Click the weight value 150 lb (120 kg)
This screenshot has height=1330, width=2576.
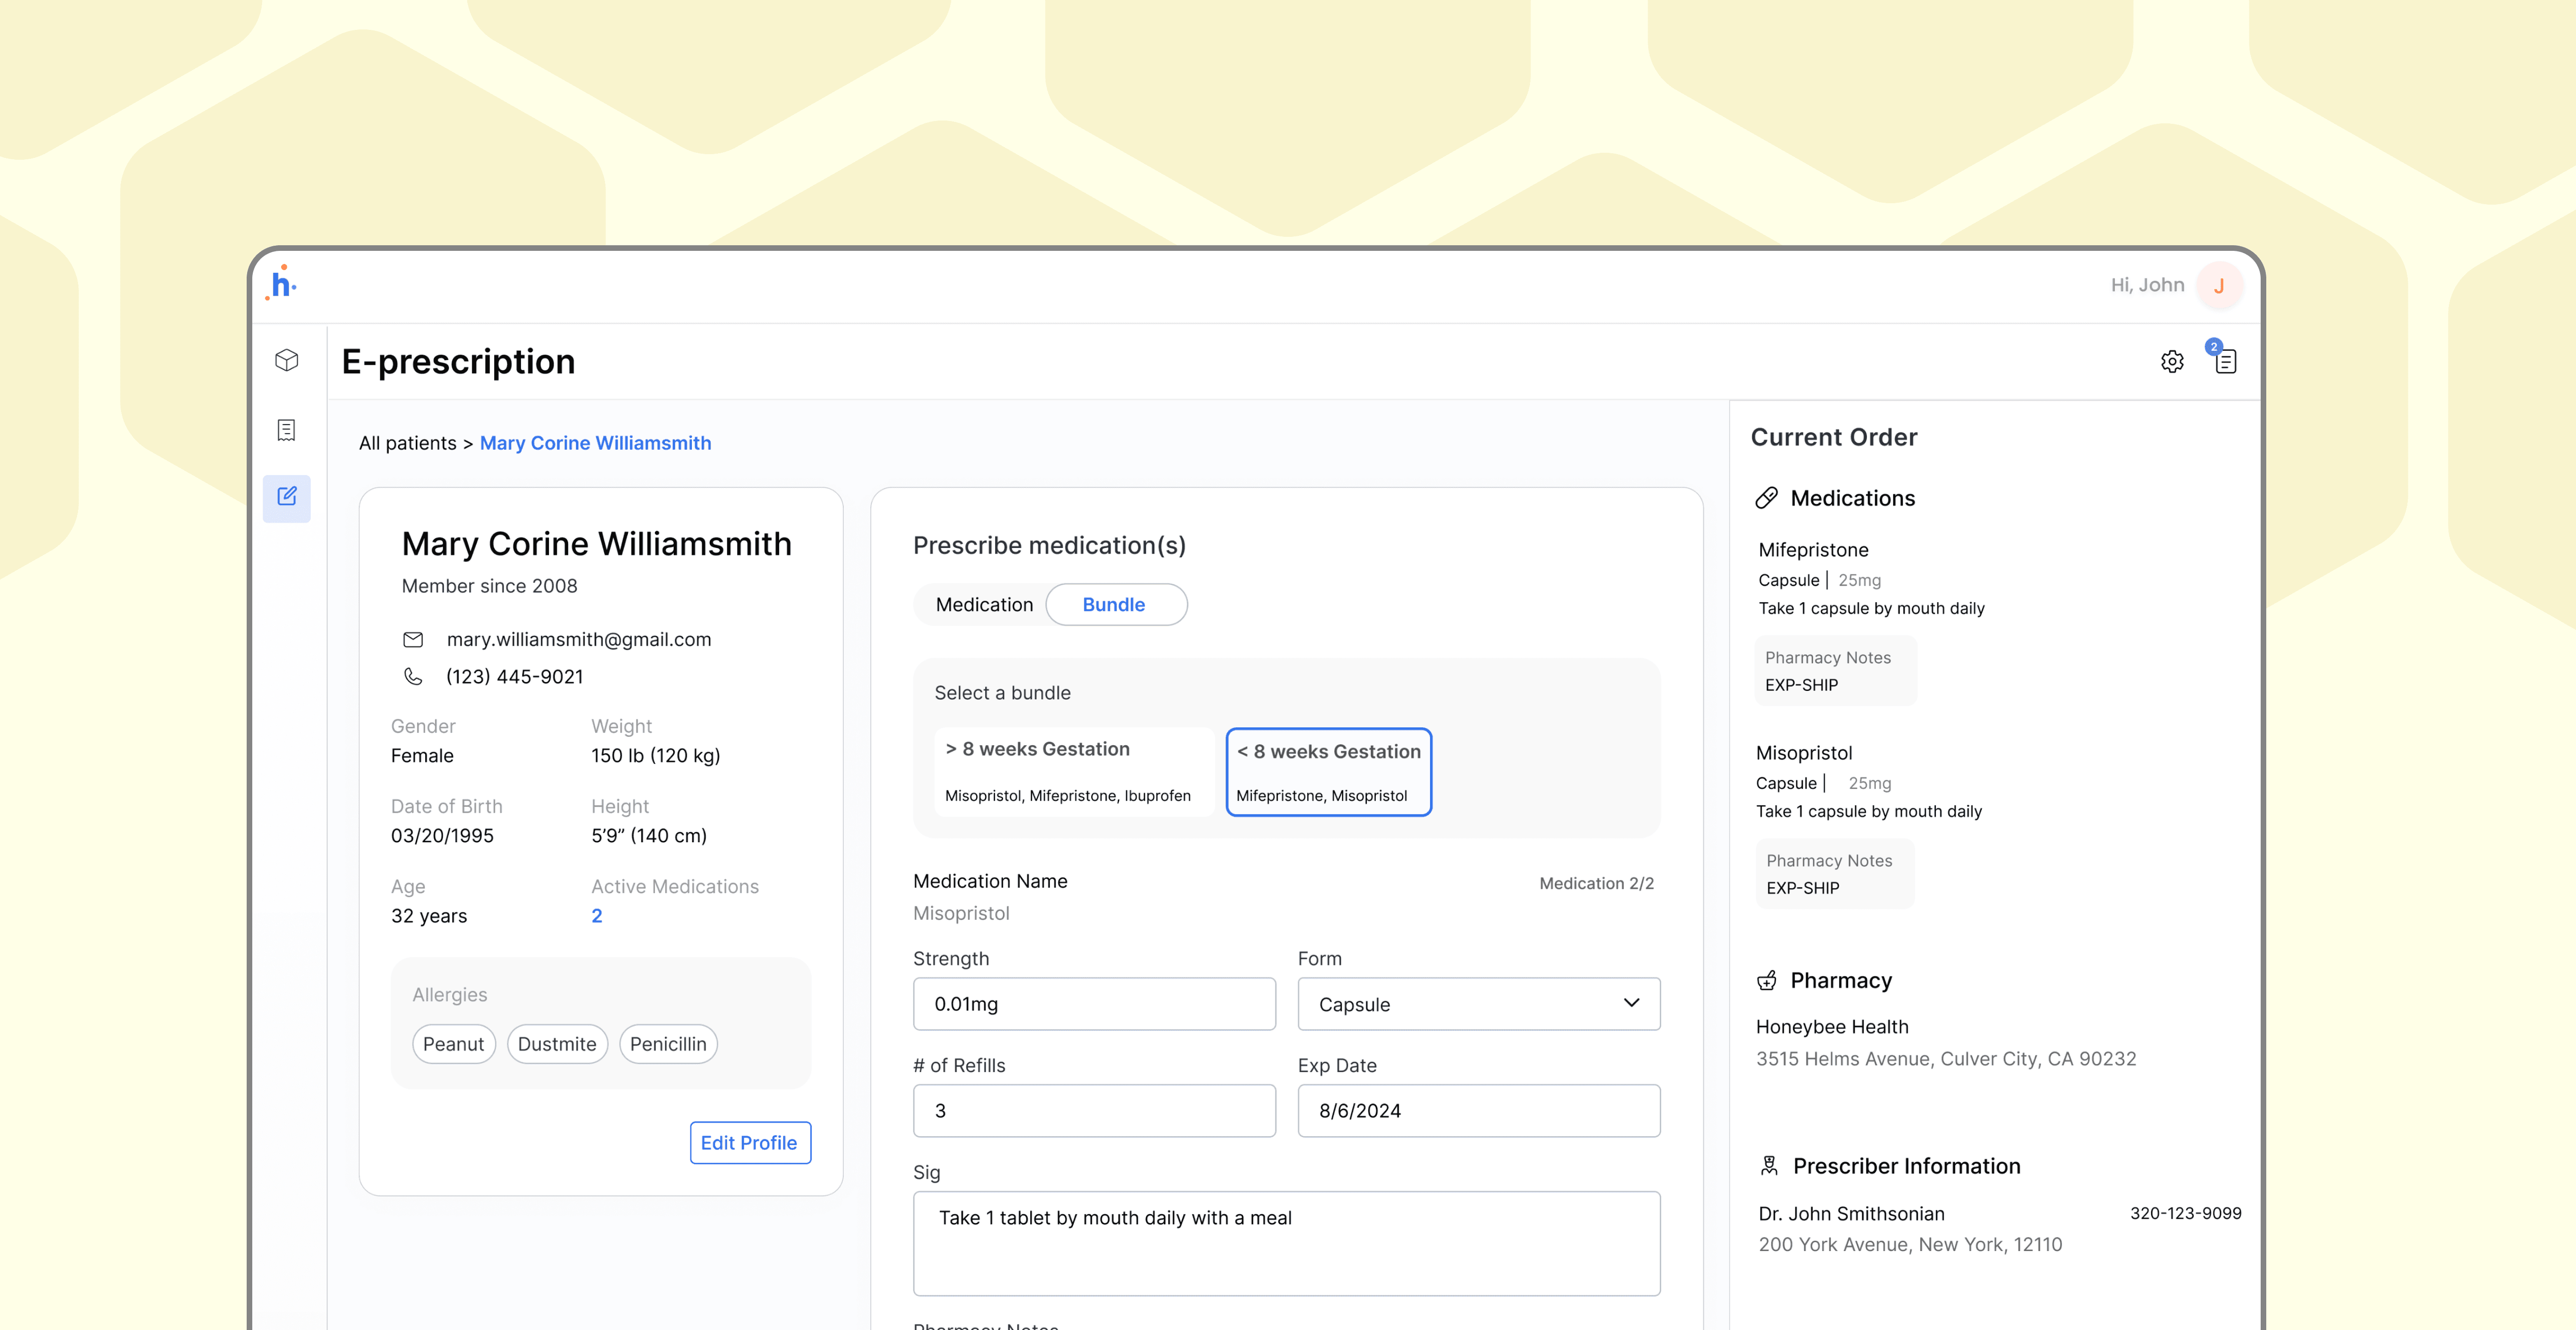tap(656, 756)
